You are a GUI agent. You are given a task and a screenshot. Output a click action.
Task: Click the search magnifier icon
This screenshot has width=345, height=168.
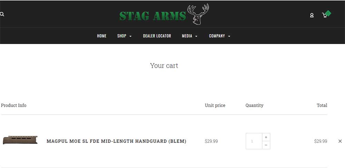[x=2, y=14]
